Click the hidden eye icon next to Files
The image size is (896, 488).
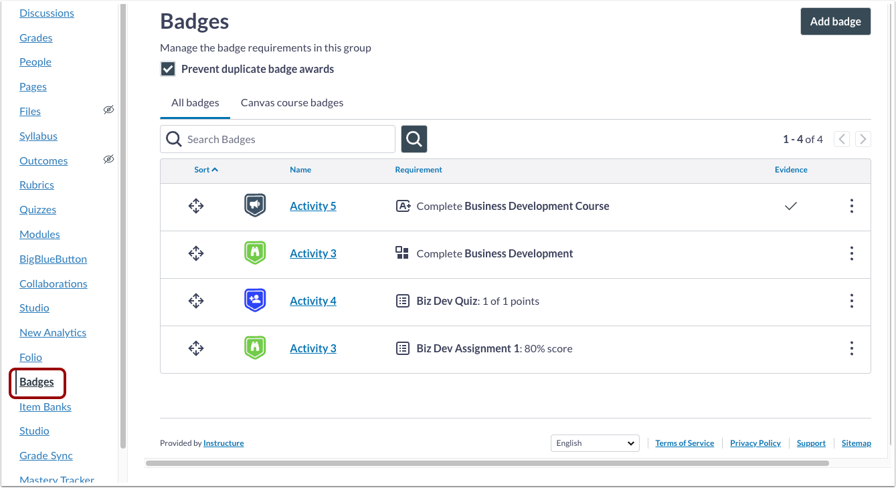click(x=108, y=110)
